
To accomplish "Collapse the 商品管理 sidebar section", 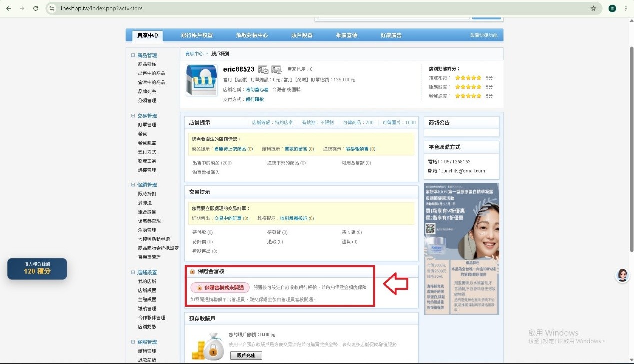I will tap(133, 55).
